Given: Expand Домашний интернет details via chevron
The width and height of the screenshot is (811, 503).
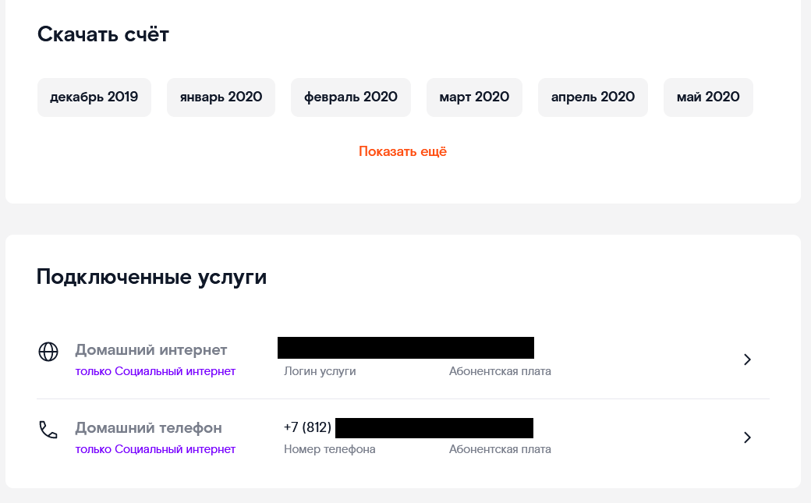Looking at the screenshot, I should click(x=747, y=360).
